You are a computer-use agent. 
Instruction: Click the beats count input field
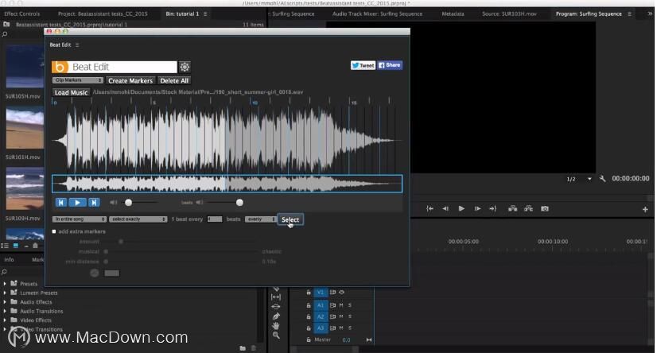215,219
